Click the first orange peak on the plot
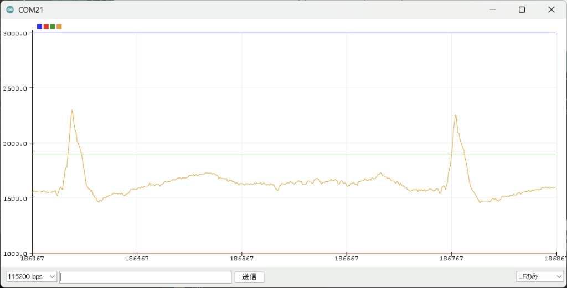This screenshot has width=567, height=288. [72, 111]
